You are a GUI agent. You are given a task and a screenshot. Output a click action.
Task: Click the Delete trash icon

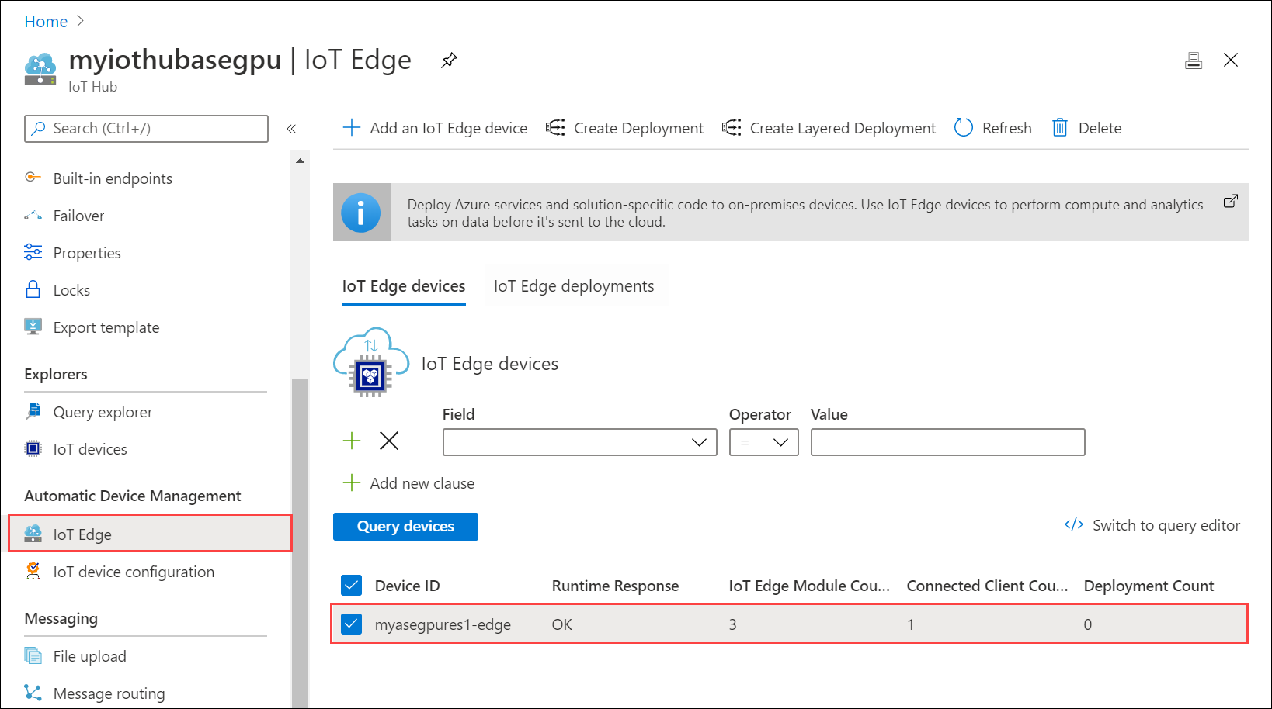click(1060, 127)
